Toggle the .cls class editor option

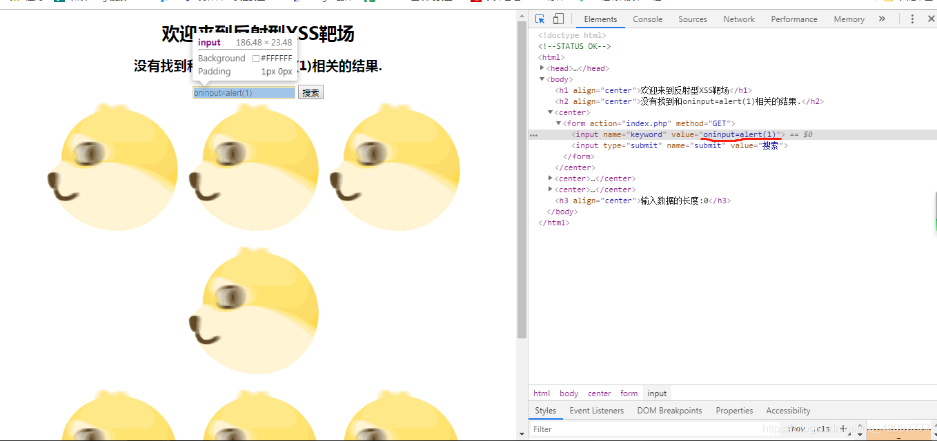822,429
